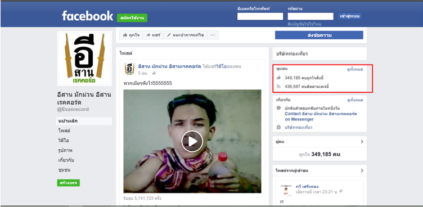Click the ถูกใจ like button with thumbs-up
This screenshot has width=423, height=207.
point(132,35)
